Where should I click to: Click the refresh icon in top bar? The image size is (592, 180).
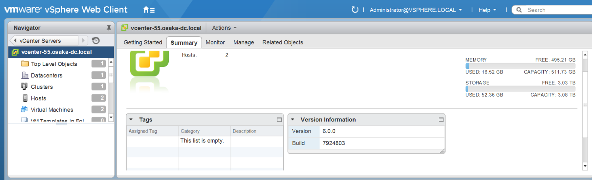click(x=355, y=10)
